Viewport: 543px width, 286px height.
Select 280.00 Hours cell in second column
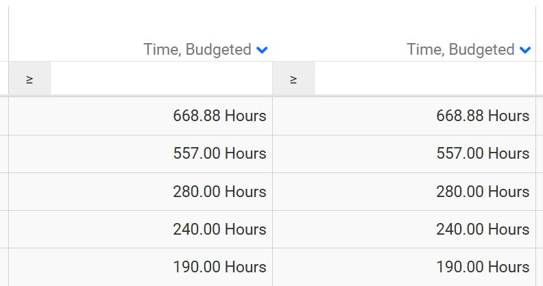tap(483, 192)
